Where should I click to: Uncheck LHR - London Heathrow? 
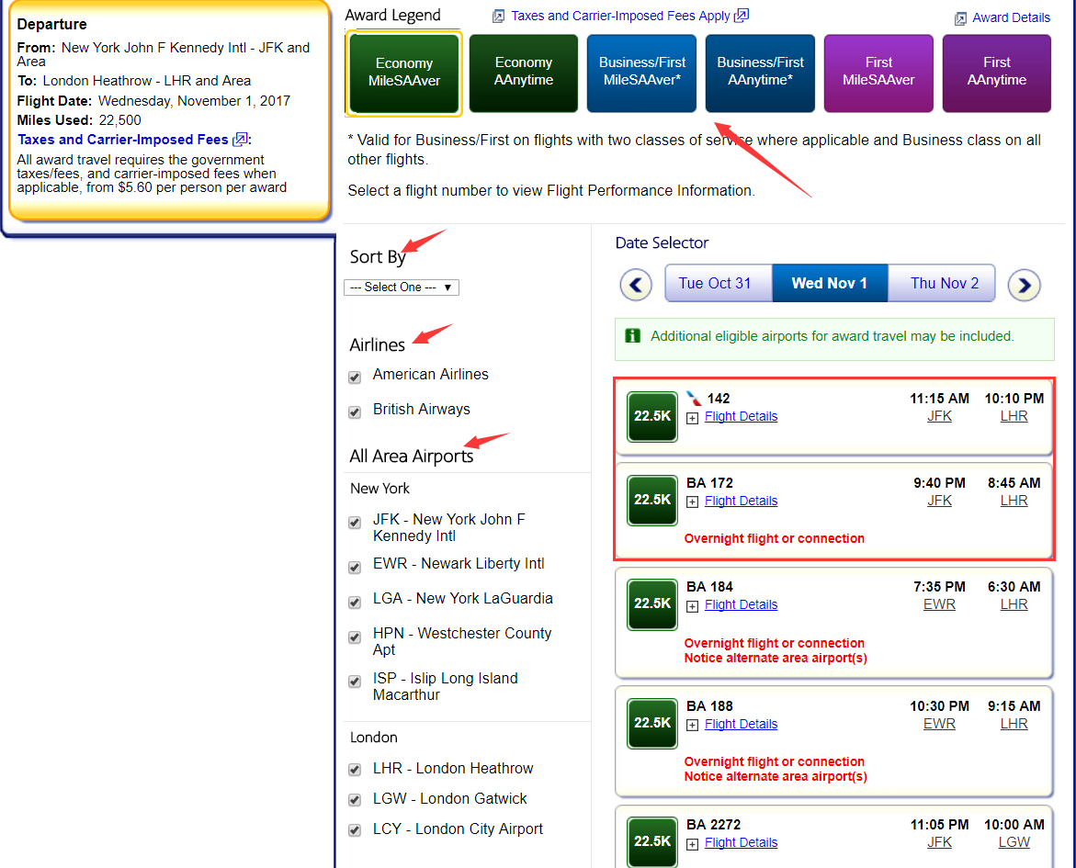pyautogui.click(x=355, y=770)
